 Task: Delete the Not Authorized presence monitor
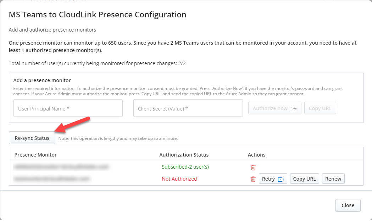click(x=253, y=179)
